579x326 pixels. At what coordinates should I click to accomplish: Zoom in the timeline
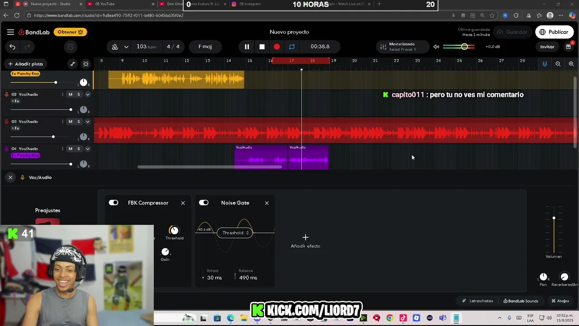point(571,64)
